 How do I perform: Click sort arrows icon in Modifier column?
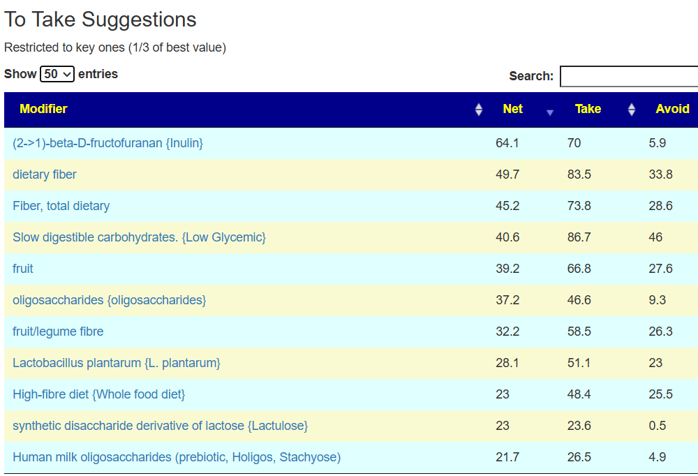click(479, 110)
